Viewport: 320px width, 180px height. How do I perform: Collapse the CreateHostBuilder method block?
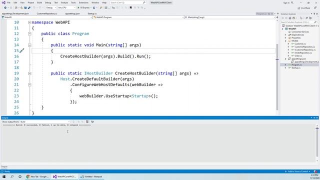(29, 73)
